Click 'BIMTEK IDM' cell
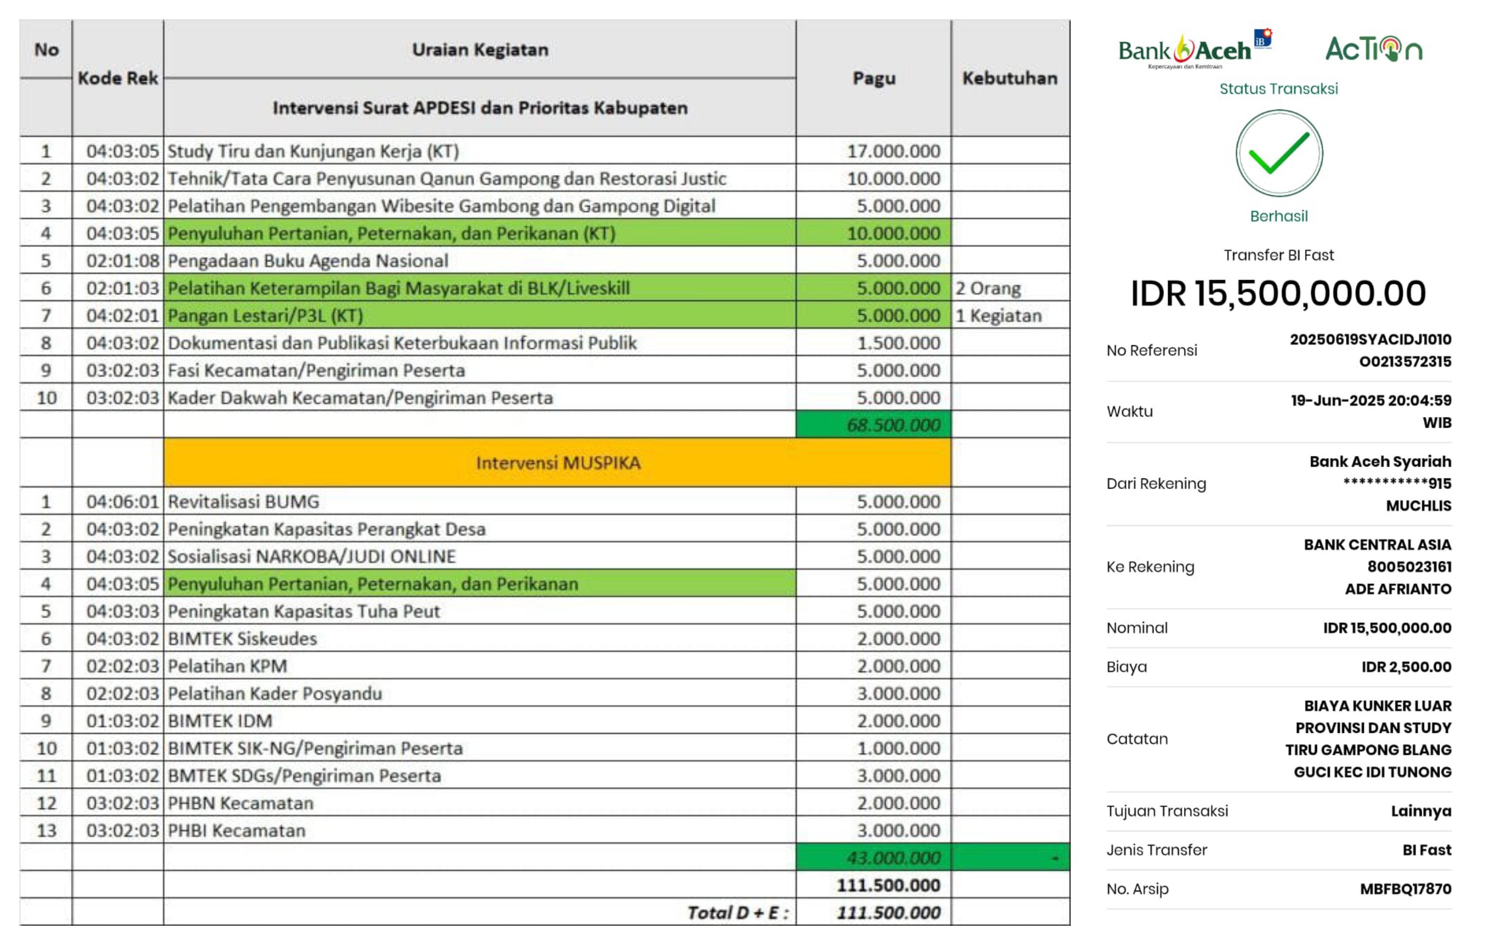This screenshot has width=1488, height=945. coord(479,720)
